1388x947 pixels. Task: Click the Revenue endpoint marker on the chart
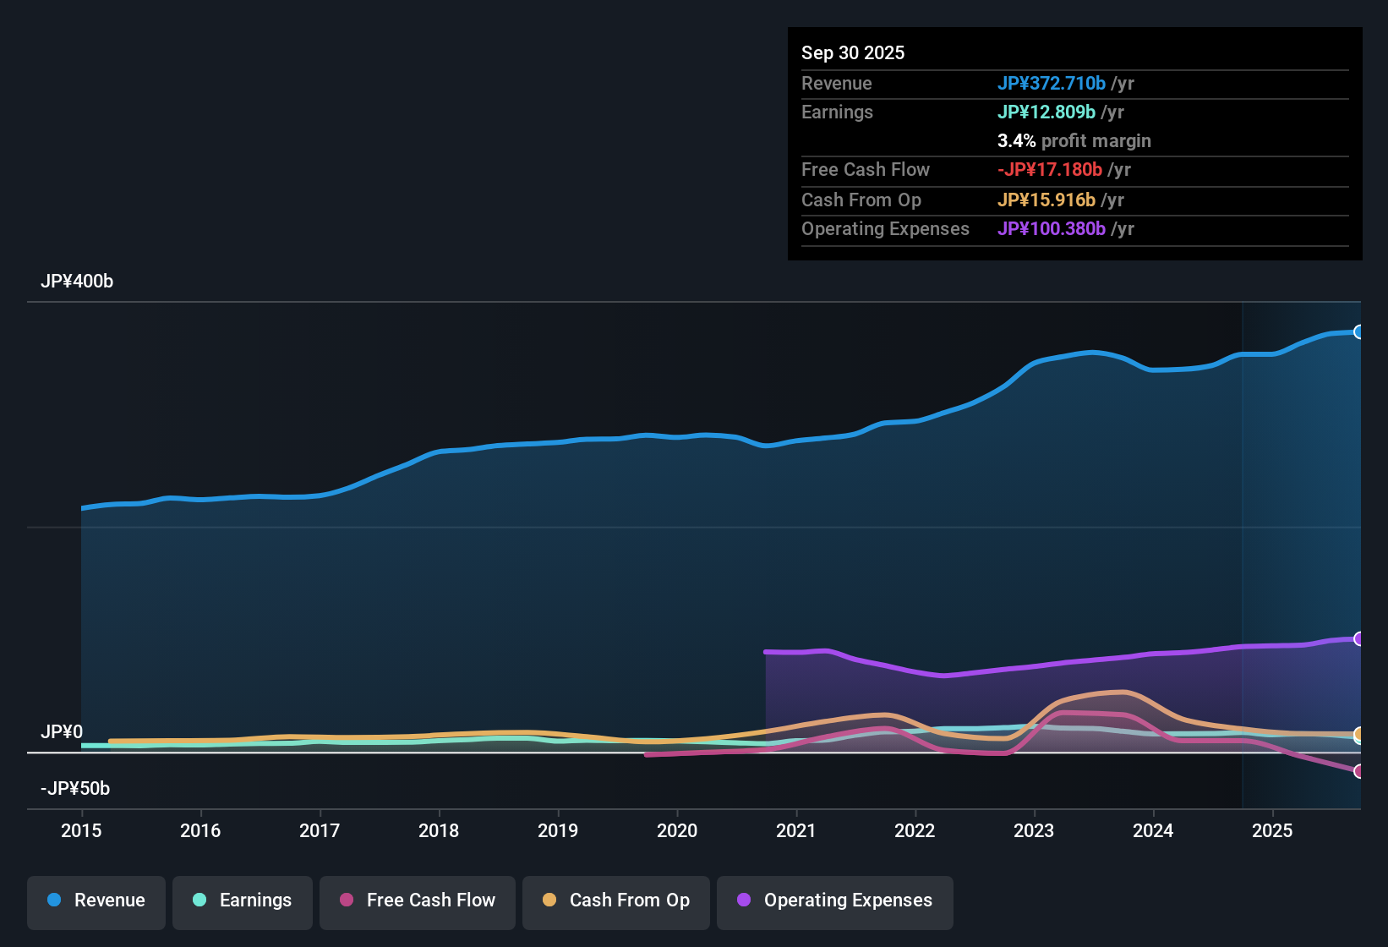(x=1359, y=331)
